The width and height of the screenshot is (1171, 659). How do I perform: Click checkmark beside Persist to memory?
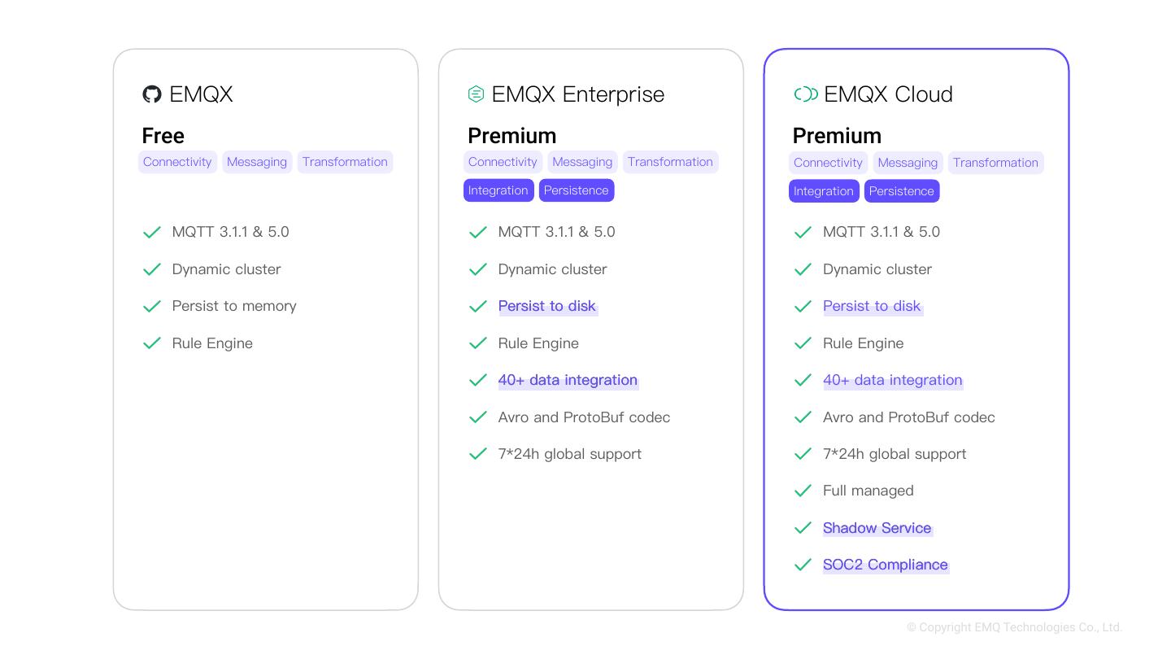coord(152,306)
